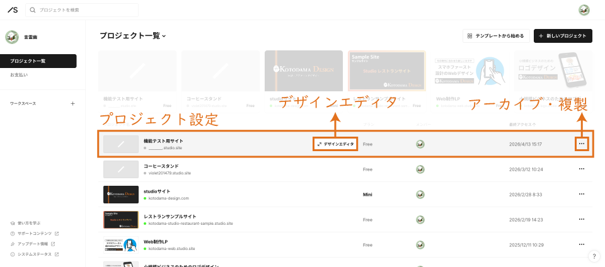
Task: Click コーヒースタンド project name in list
Action: pos(161,166)
